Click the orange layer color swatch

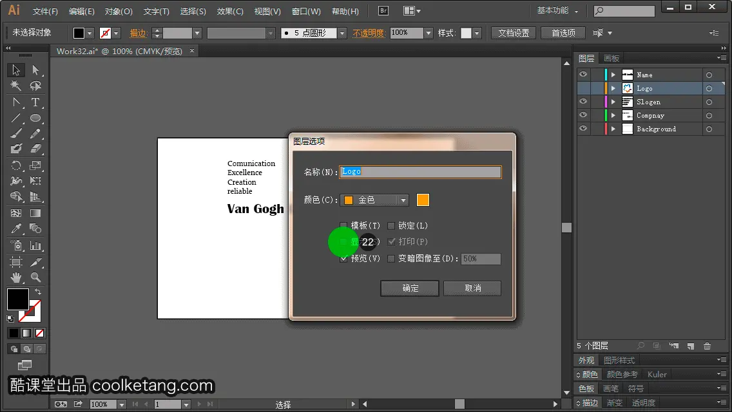point(423,200)
